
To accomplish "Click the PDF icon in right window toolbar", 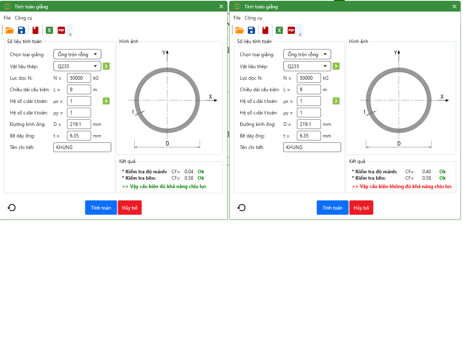I will coord(291,30).
